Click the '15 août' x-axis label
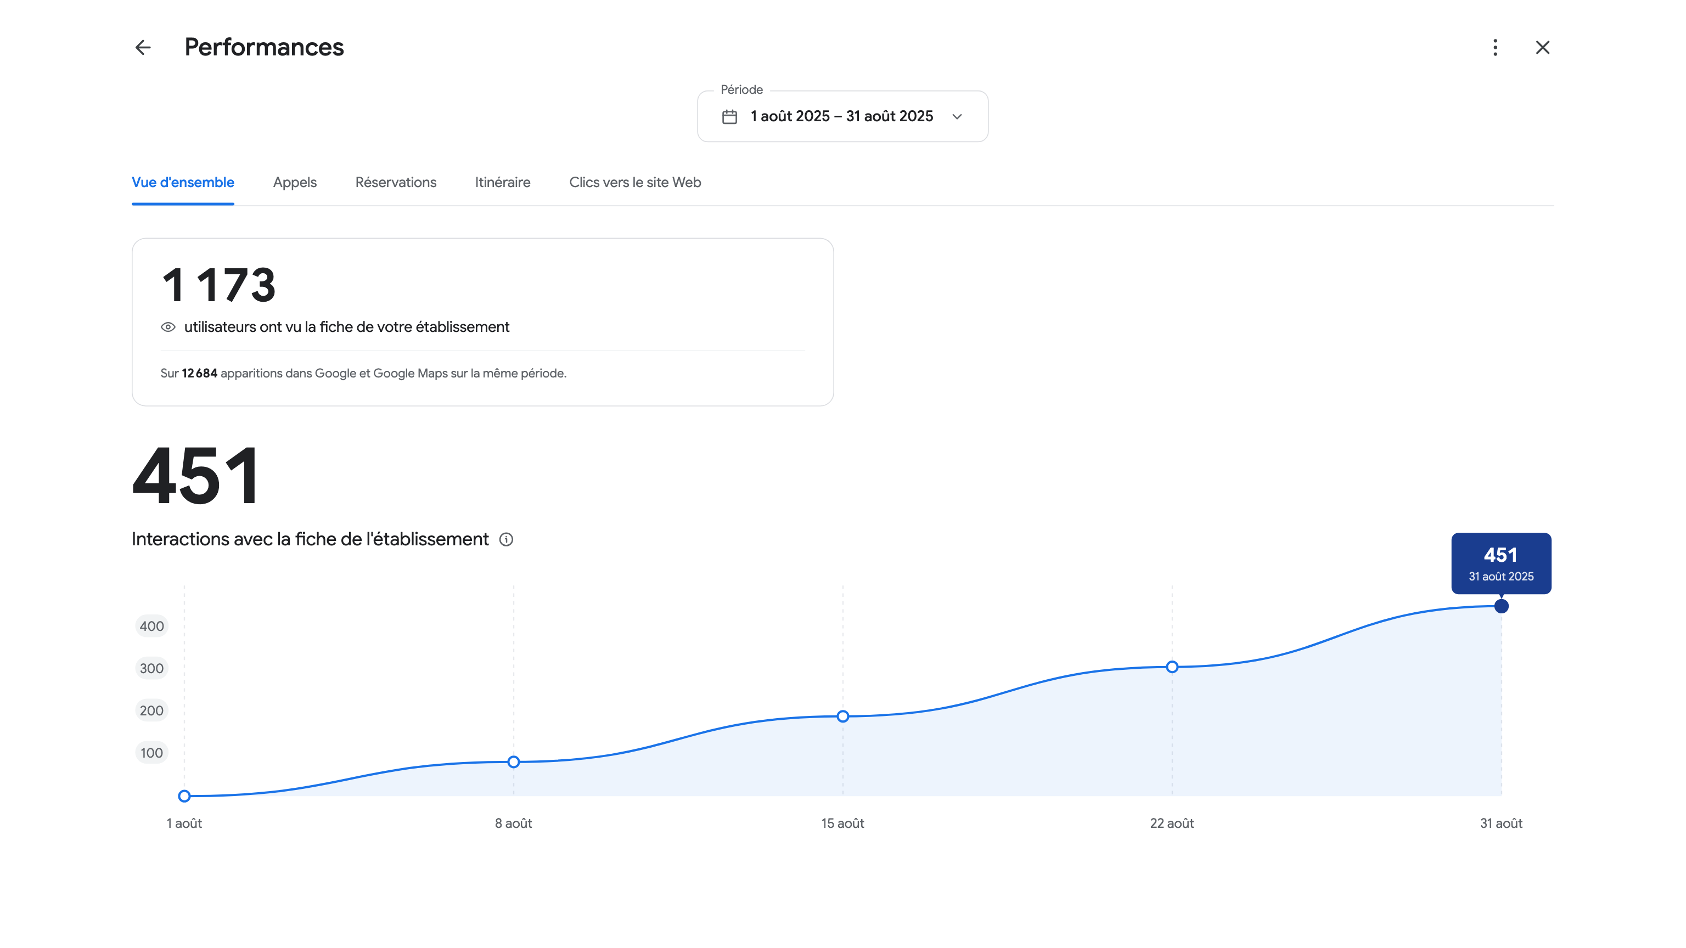1686x948 pixels. (x=842, y=823)
